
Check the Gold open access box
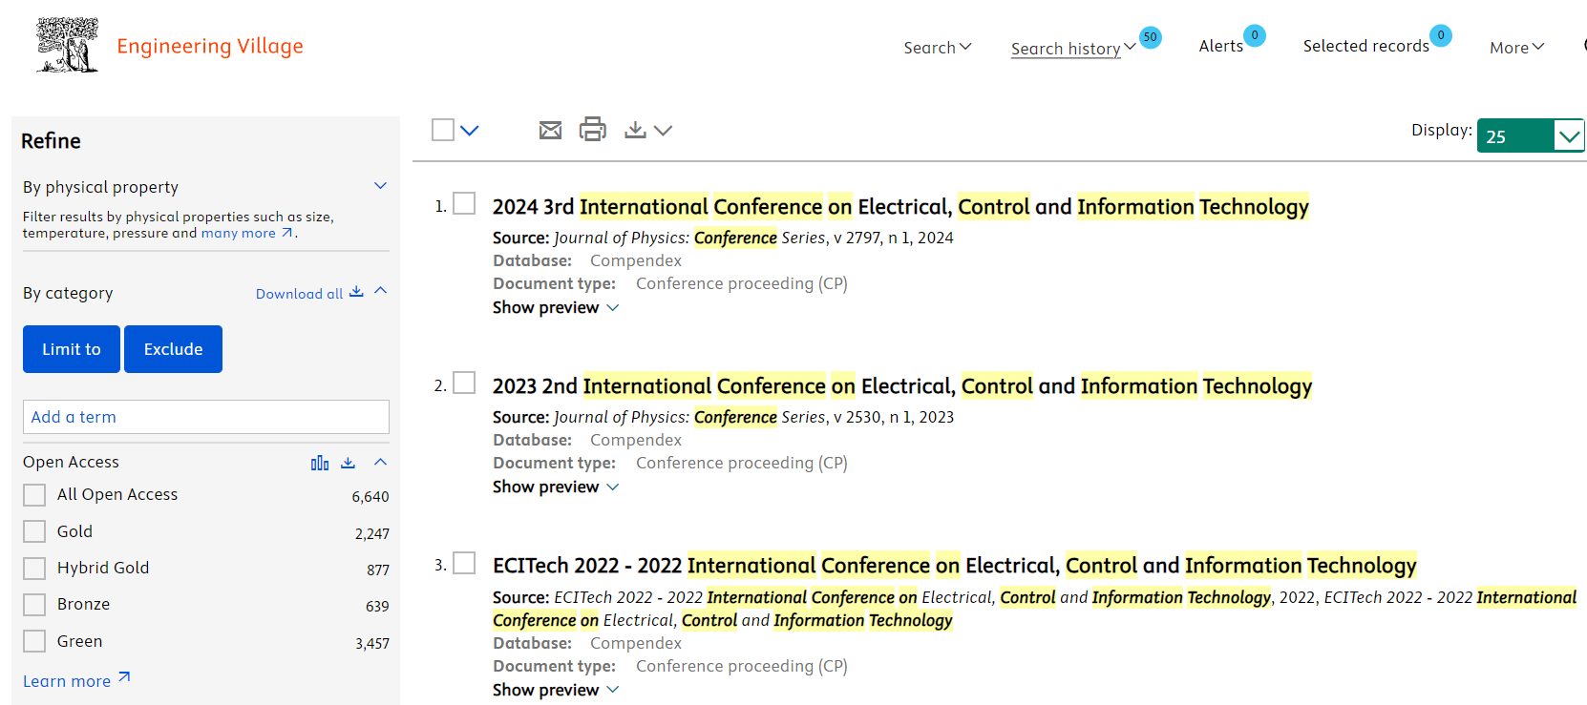(x=34, y=531)
